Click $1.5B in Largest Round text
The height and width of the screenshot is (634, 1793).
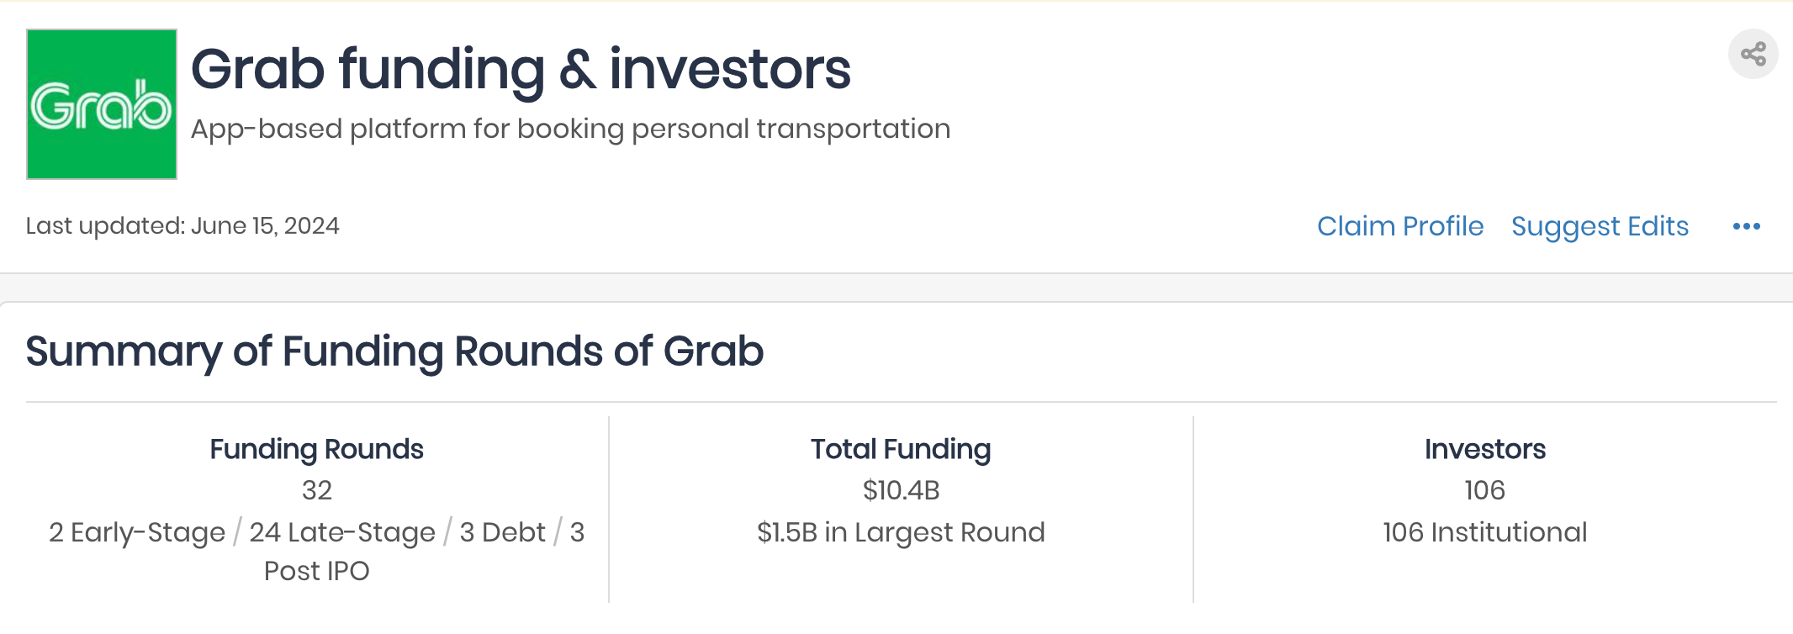point(901,532)
